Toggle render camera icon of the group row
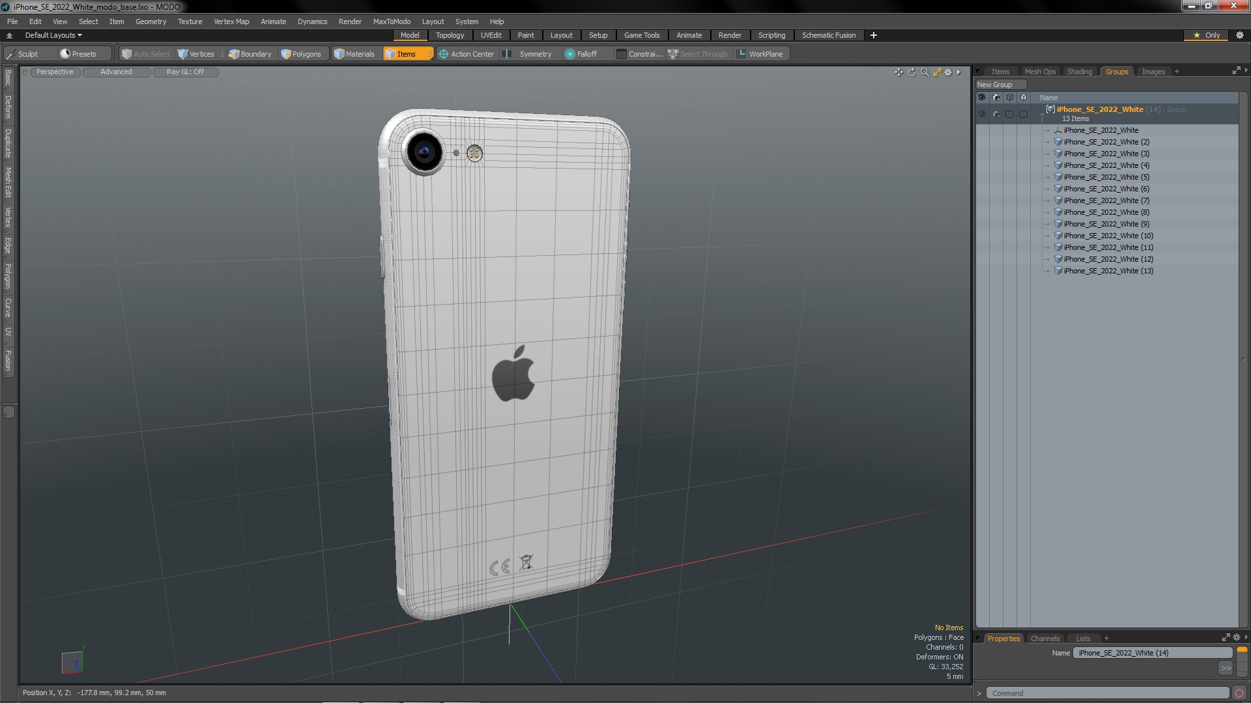The width and height of the screenshot is (1251, 703). tap(996, 114)
